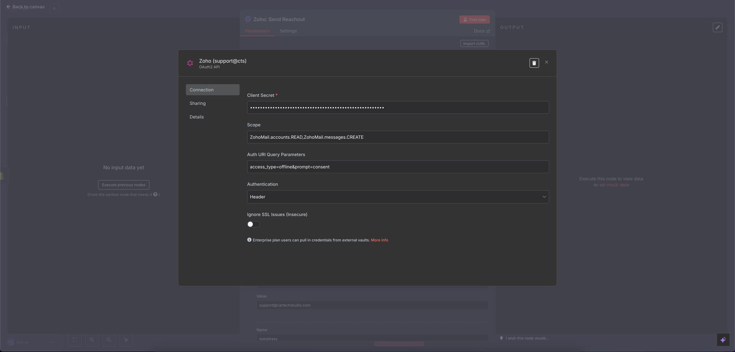Click the fit-to-view icon on canvas toolbar
Screen dimensions: 735x352
coord(75,340)
